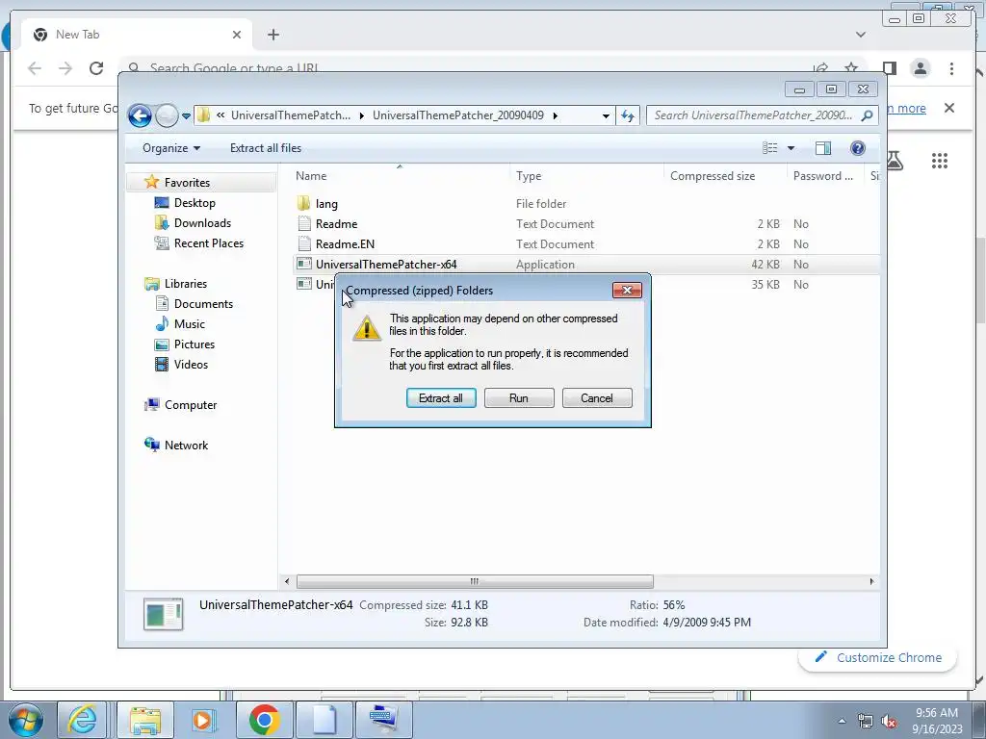Screen dimensions: 986x739
Task: Open the Windows Start menu
Action: click(25, 720)
